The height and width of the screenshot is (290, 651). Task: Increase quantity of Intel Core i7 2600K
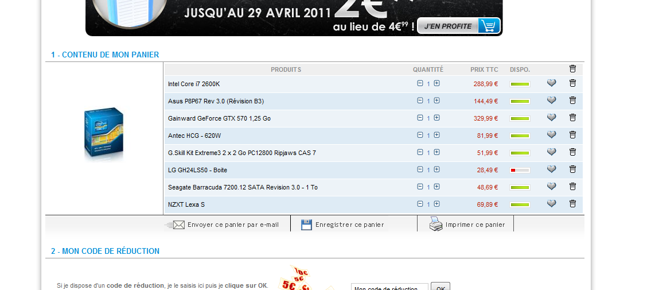point(436,83)
